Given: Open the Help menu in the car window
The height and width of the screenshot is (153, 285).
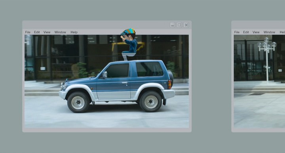Looking at the screenshot, I should pos(74,32).
